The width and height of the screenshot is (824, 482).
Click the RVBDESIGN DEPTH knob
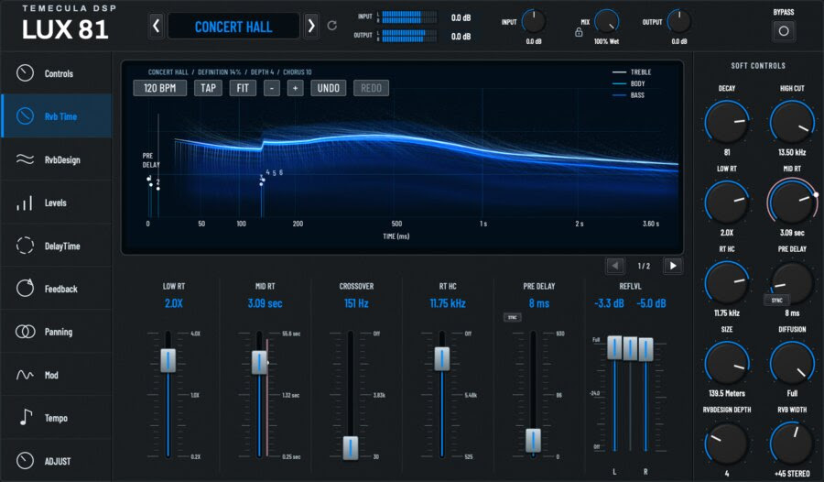tap(727, 444)
